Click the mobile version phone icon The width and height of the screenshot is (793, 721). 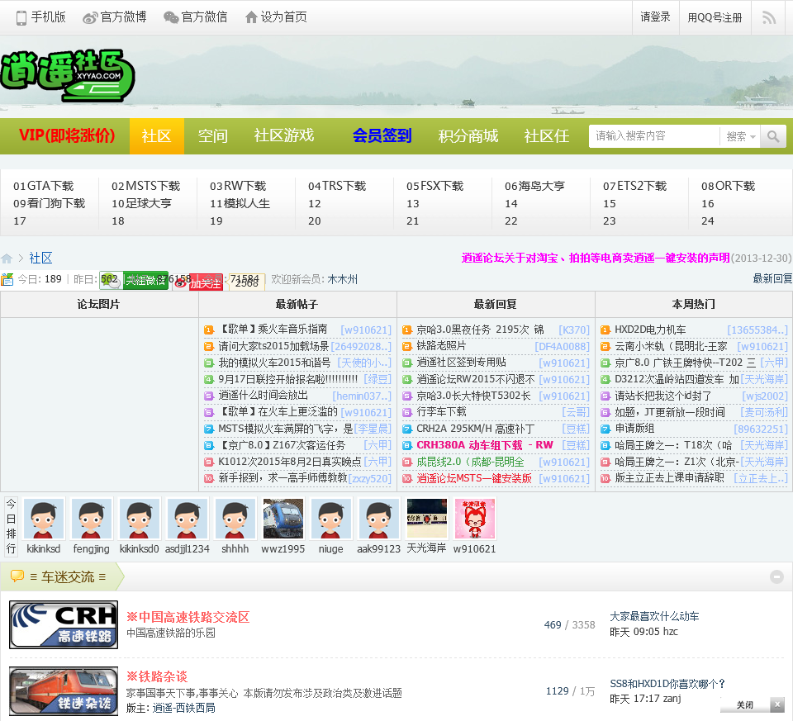(21, 17)
